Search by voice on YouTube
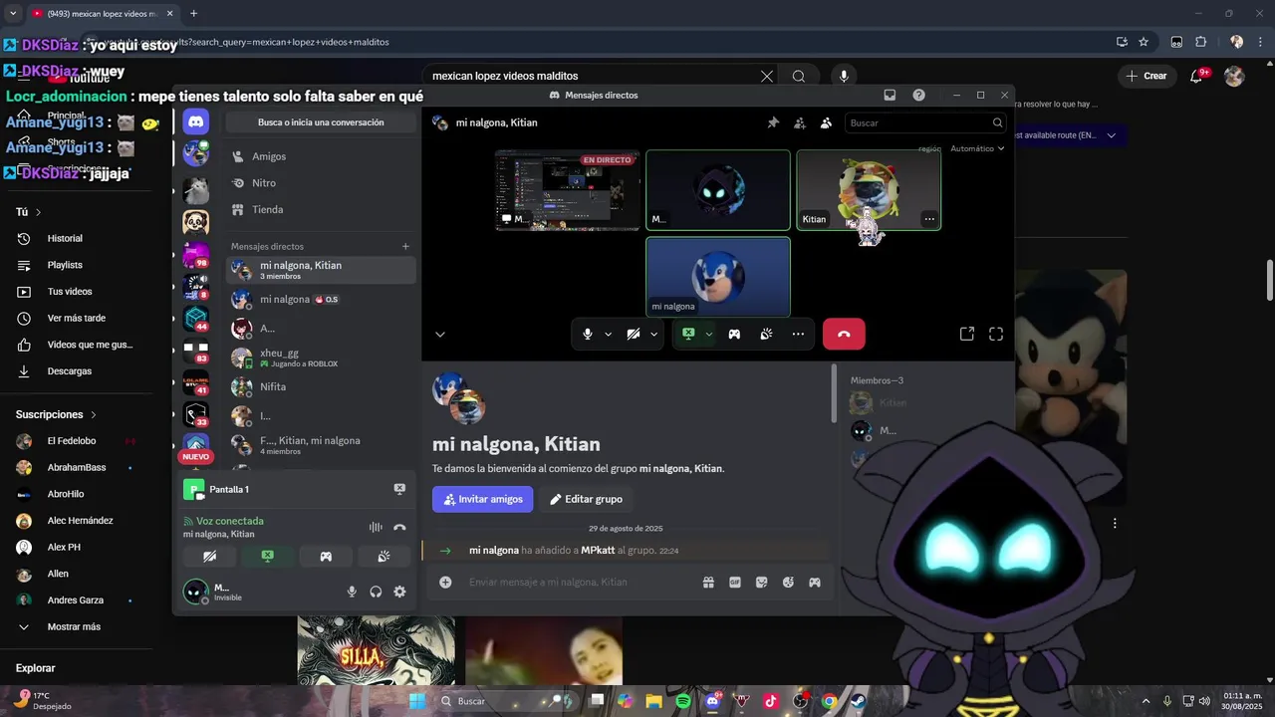This screenshot has height=717, width=1275. [844, 76]
